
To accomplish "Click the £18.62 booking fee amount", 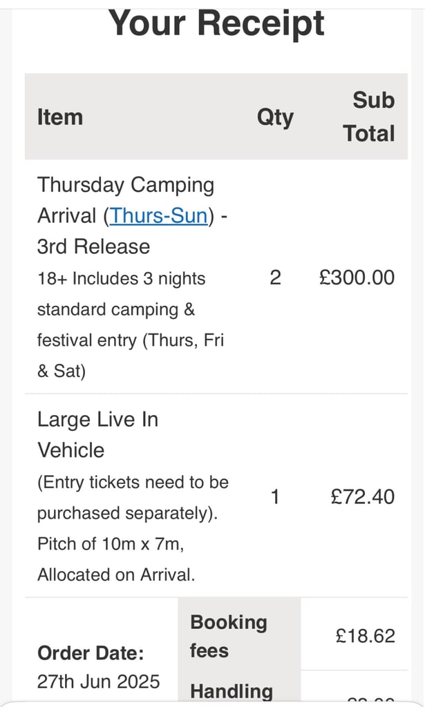I will click(x=366, y=636).
